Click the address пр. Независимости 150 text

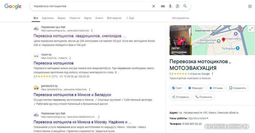point(209,113)
